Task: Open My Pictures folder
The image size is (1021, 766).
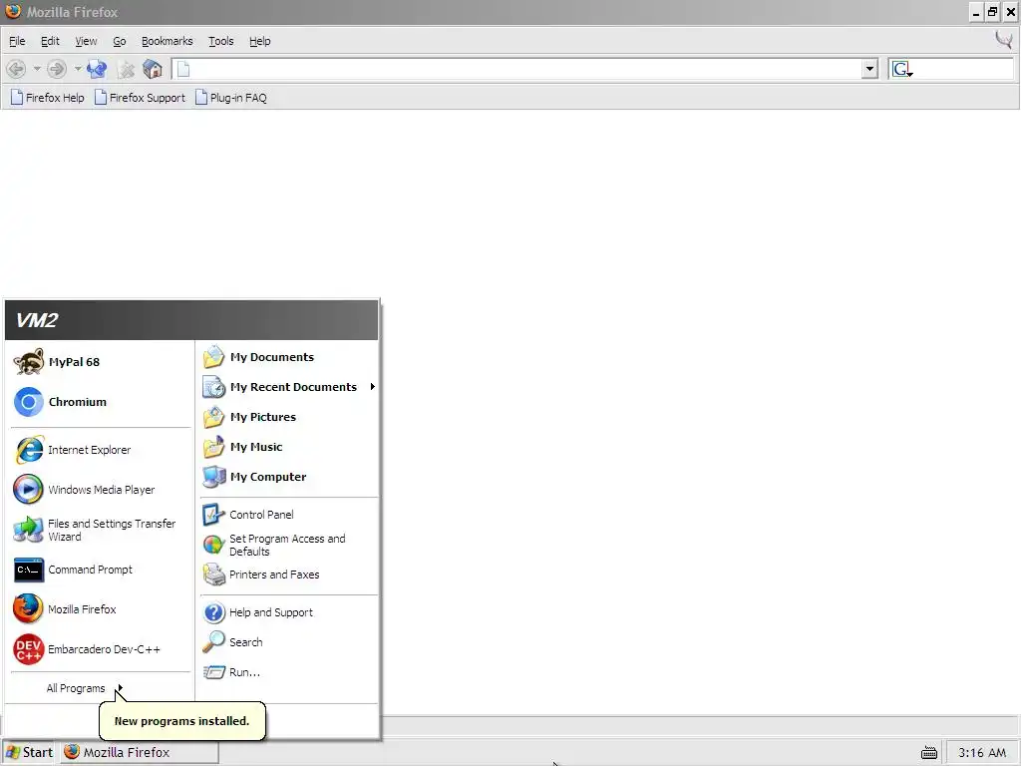Action: [288, 417]
